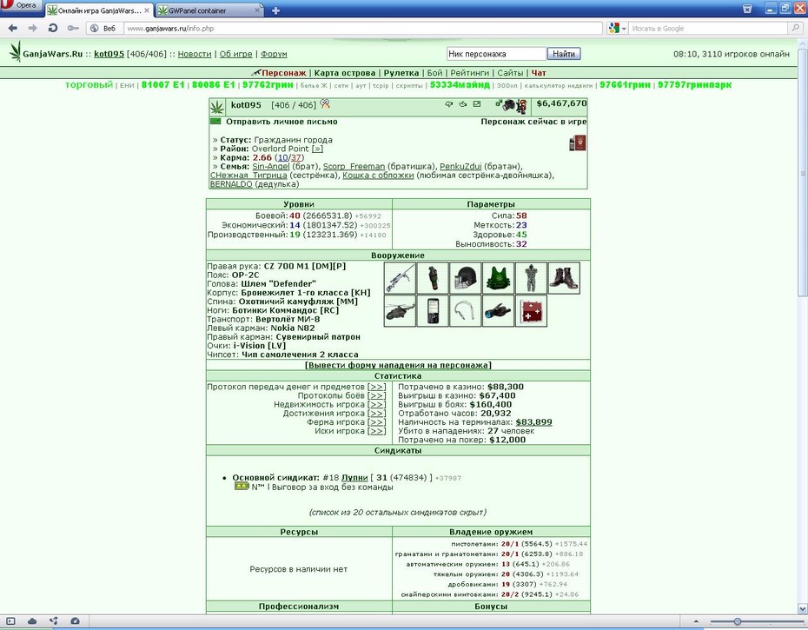Click the Defender helmet icon
The height and width of the screenshot is (630, 808).
(x=466, y=278)
